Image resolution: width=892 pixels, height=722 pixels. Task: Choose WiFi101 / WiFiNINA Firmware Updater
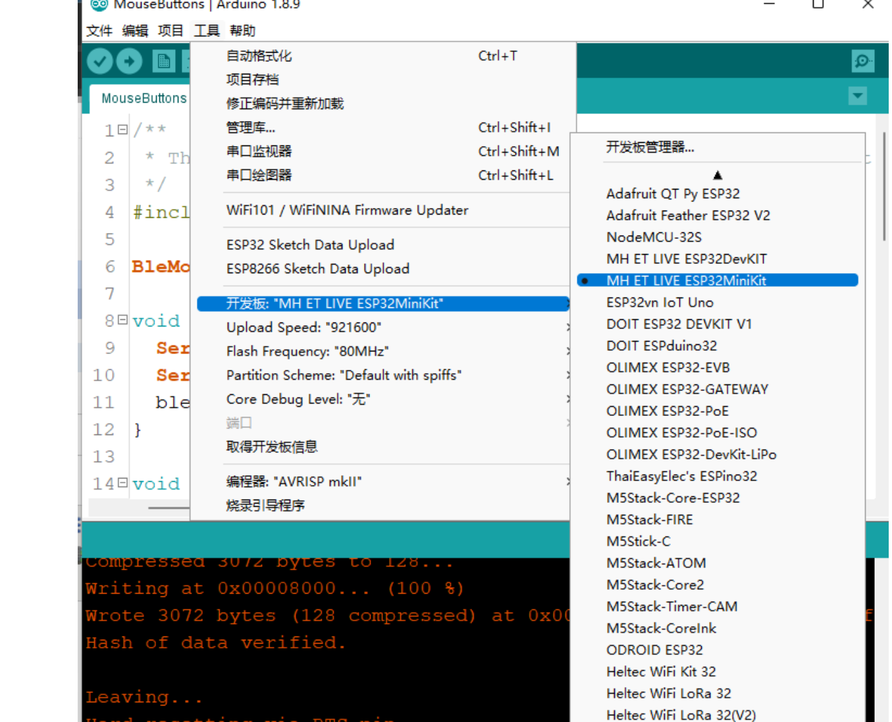click(x=383, y=210)
